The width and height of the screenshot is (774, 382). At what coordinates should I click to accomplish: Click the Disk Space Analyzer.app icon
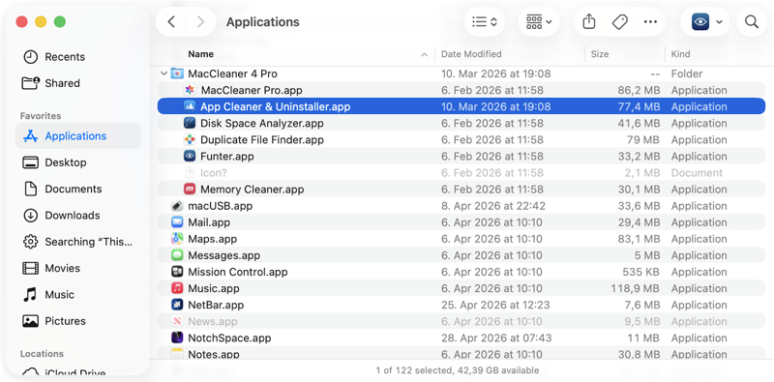pyautogui.click(x=190, y=124)
